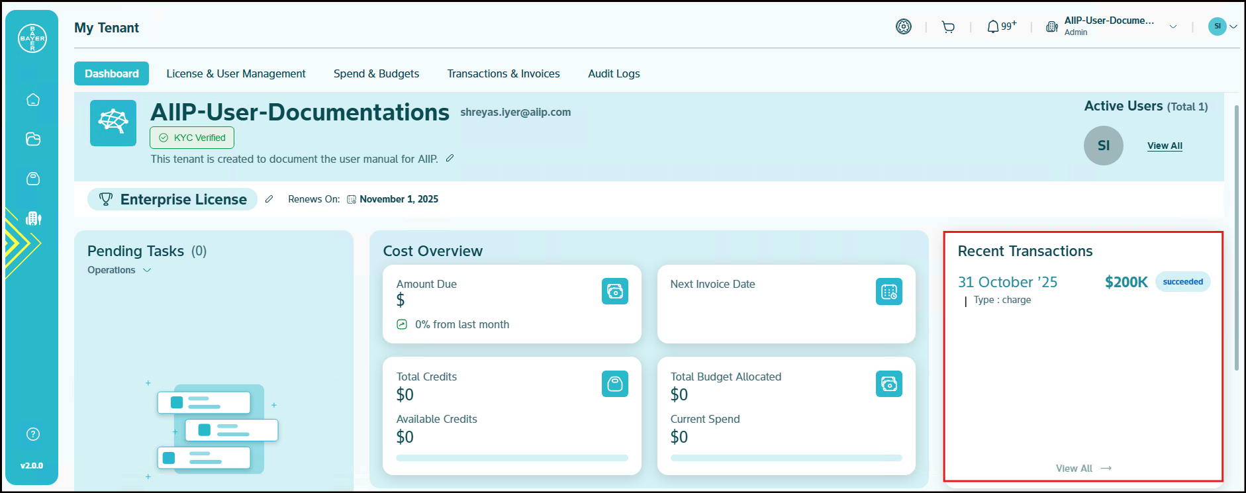
Task: Click View All in Recent Transactions
Action: (x=1082, y=469)
